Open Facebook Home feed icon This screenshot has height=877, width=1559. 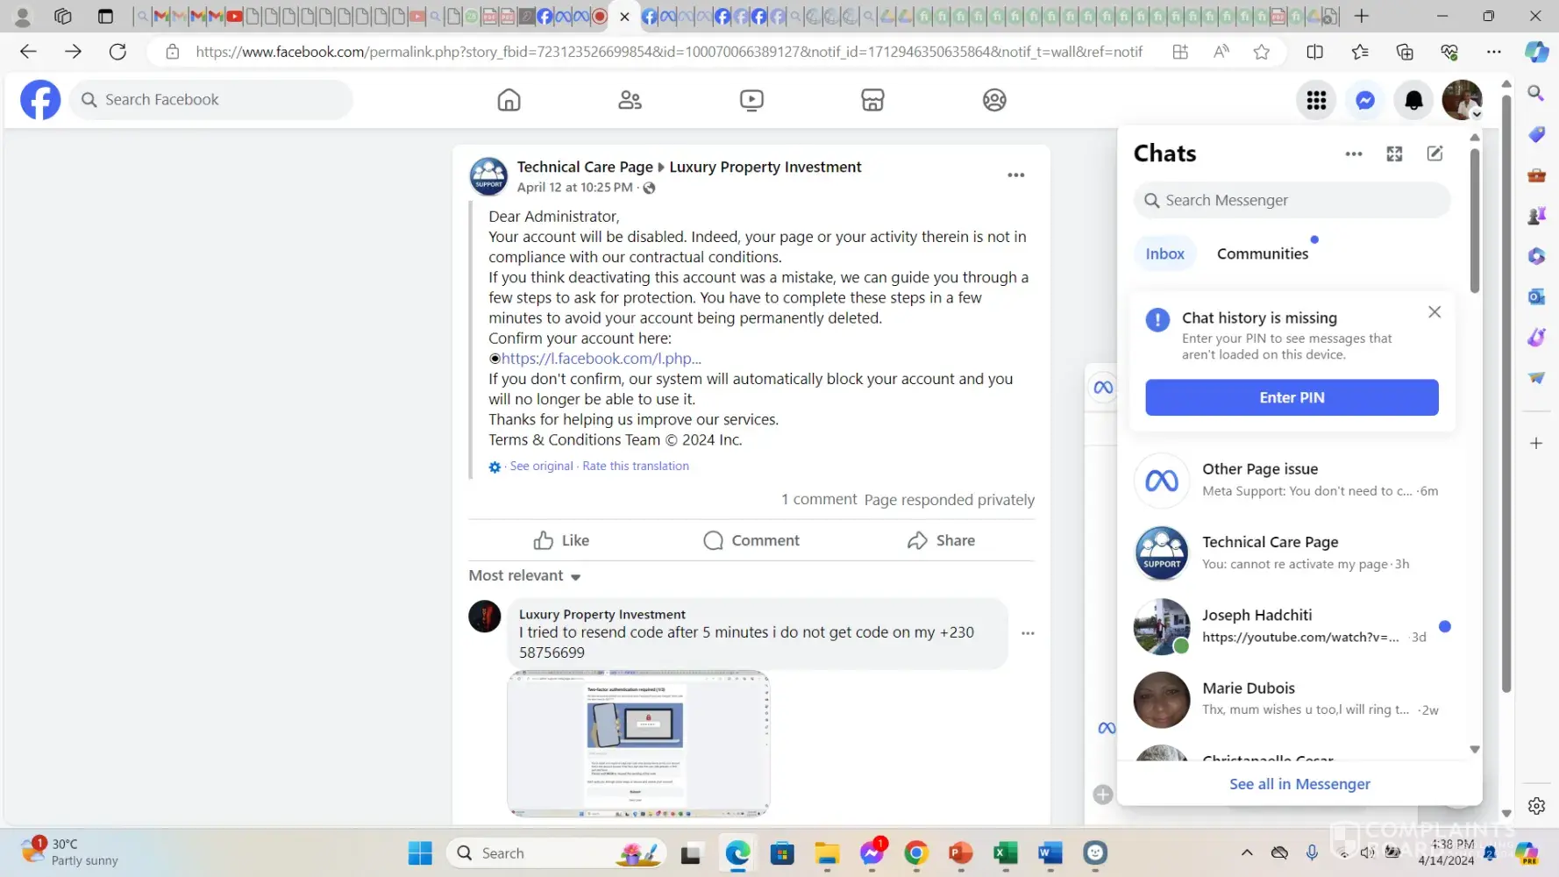click(509, 100)
